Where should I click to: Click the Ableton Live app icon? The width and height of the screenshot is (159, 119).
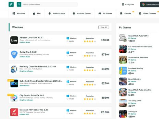(x=14, y=40)
